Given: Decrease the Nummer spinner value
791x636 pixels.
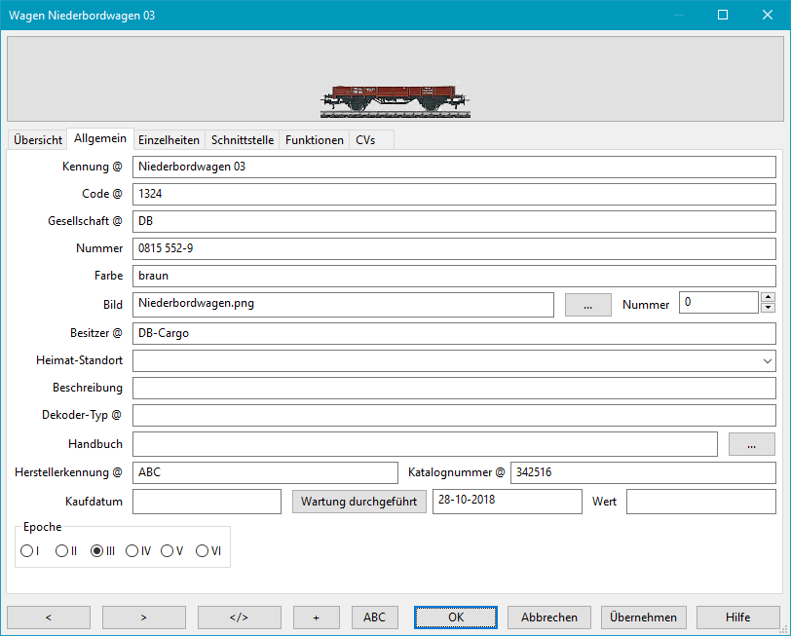Looking at the screenshot, I should 768,309.
